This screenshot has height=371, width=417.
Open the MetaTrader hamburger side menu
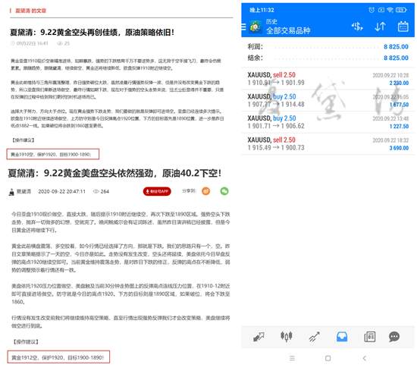click(x=243, y=27)
